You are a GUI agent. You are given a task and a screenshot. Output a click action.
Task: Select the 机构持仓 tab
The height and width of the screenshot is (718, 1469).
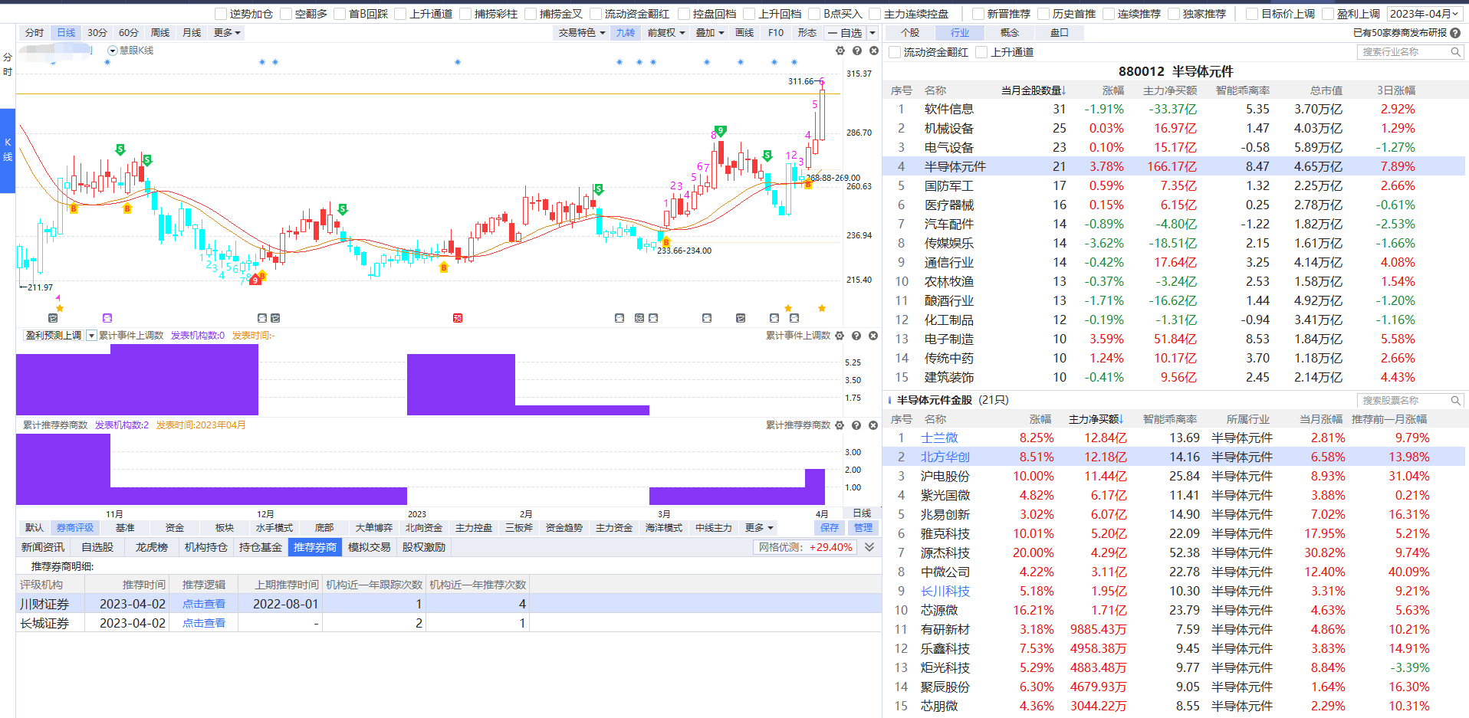(x=206, y=547)
